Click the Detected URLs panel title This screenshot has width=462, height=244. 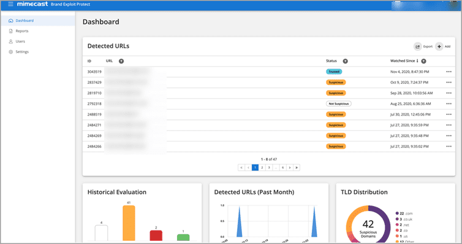108,46
